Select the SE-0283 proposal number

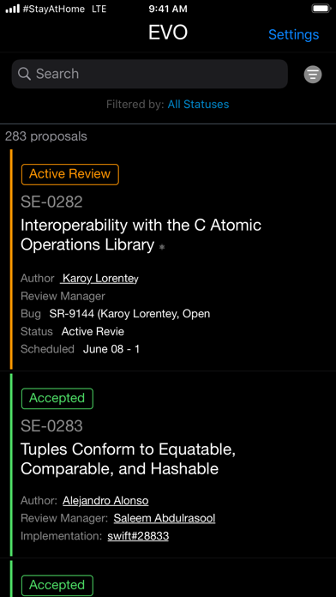[51, 426]
